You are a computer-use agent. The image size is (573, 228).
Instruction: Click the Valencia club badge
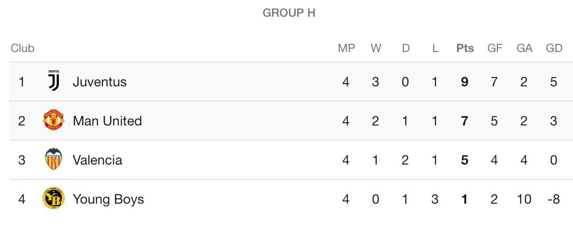(54, 159)
